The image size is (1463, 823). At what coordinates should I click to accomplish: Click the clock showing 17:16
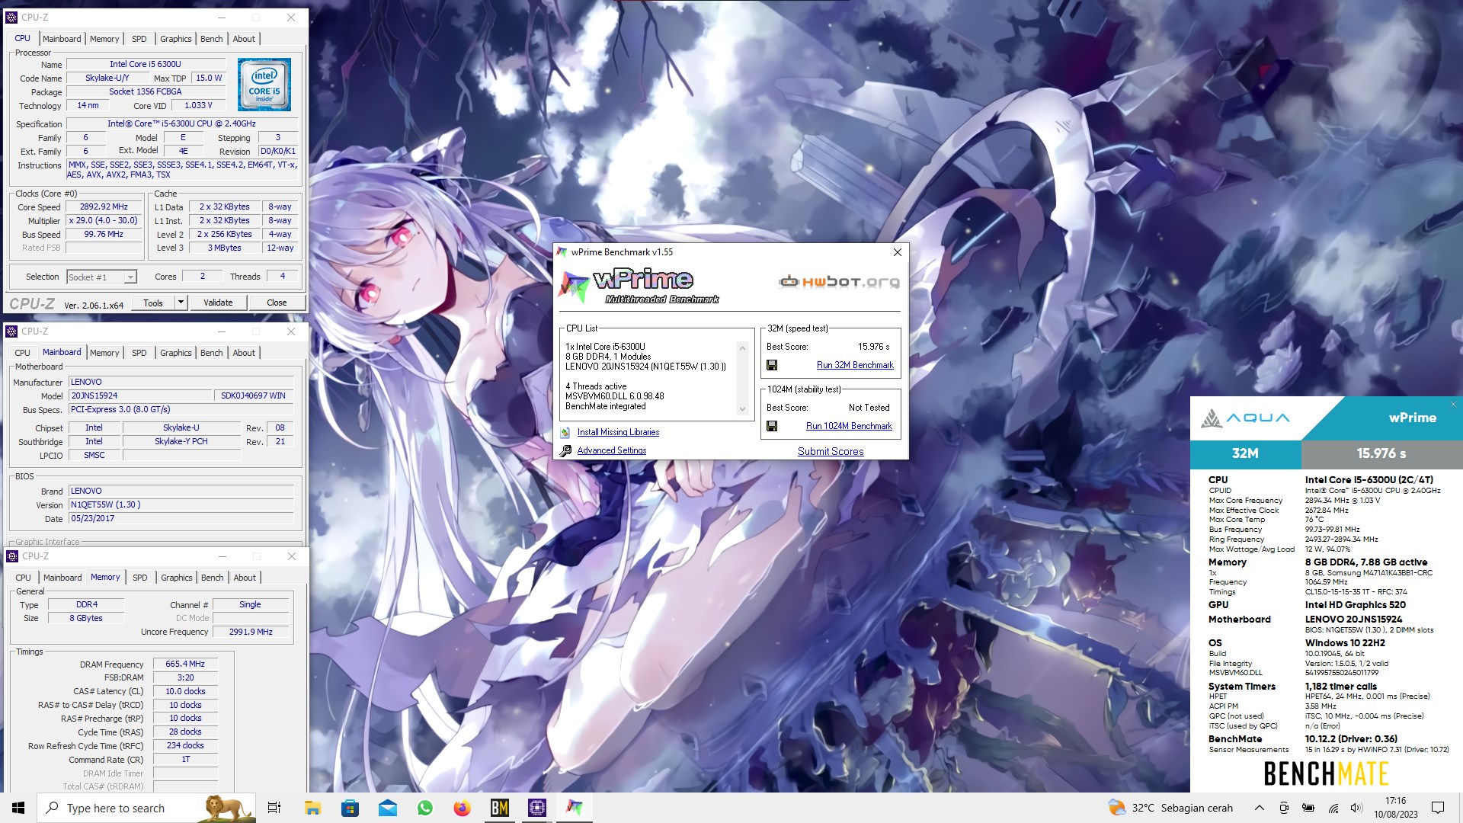click(1396, 808)
